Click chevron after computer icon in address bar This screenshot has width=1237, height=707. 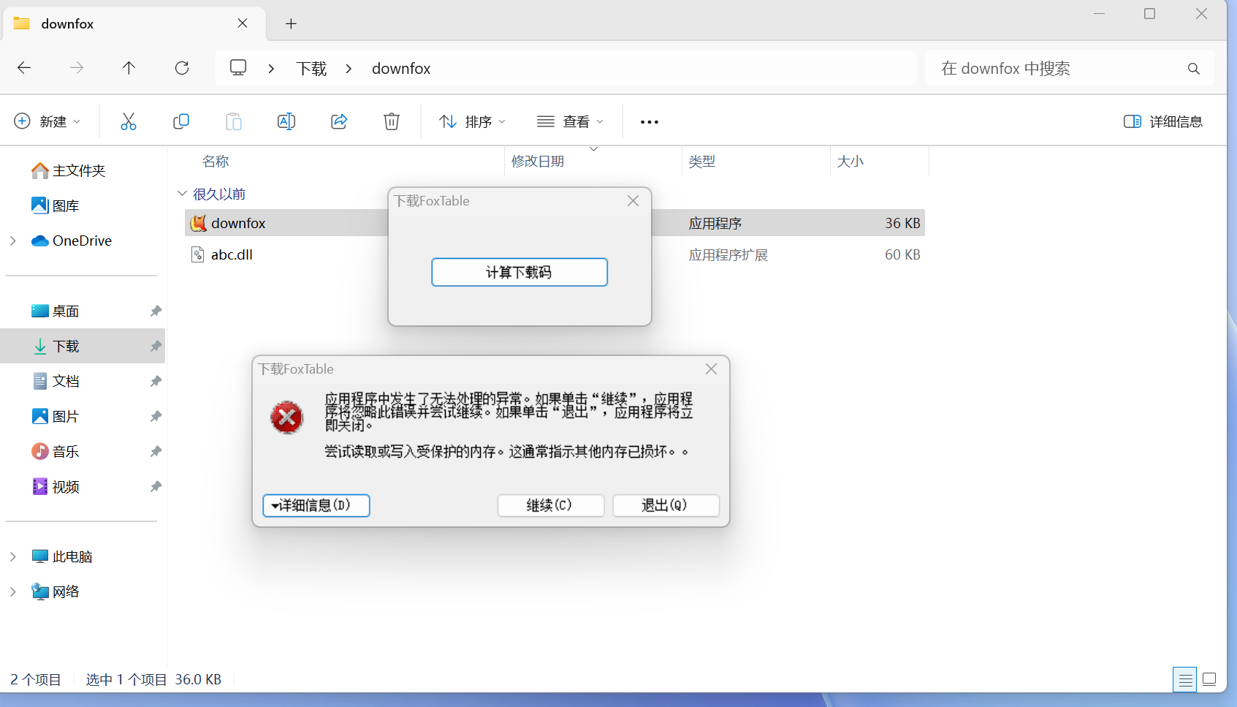pos(271,68)
